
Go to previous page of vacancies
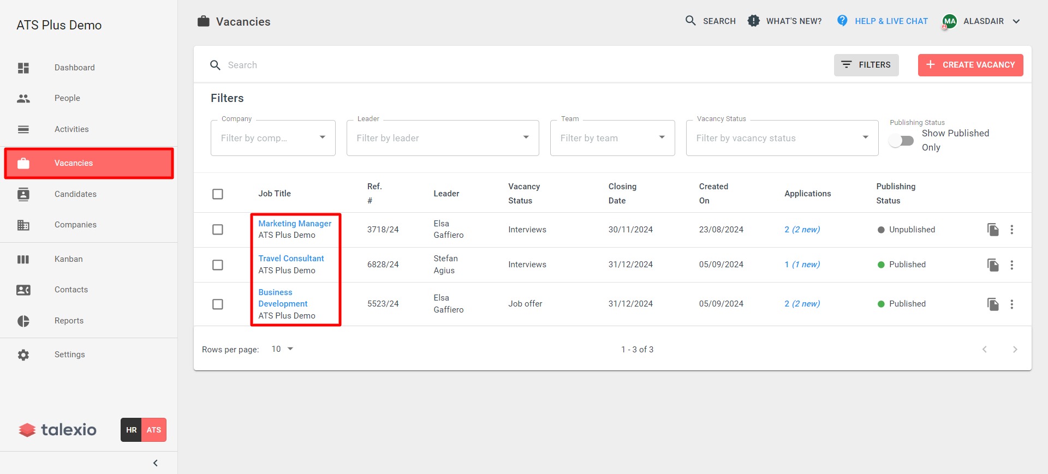984,349
